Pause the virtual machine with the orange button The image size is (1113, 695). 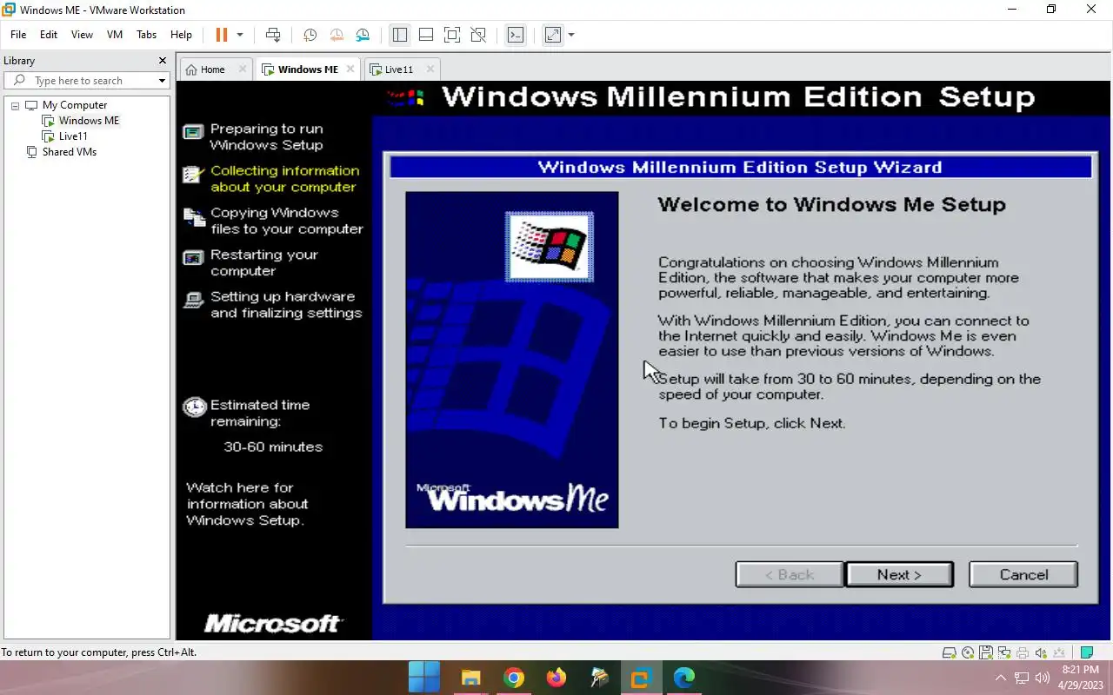pyautogui.click(x=221, y=35)
